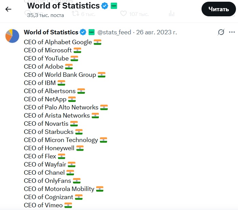Click the Grok explain-post slashed circle icon
238x210 pixels.
(221, 32)
